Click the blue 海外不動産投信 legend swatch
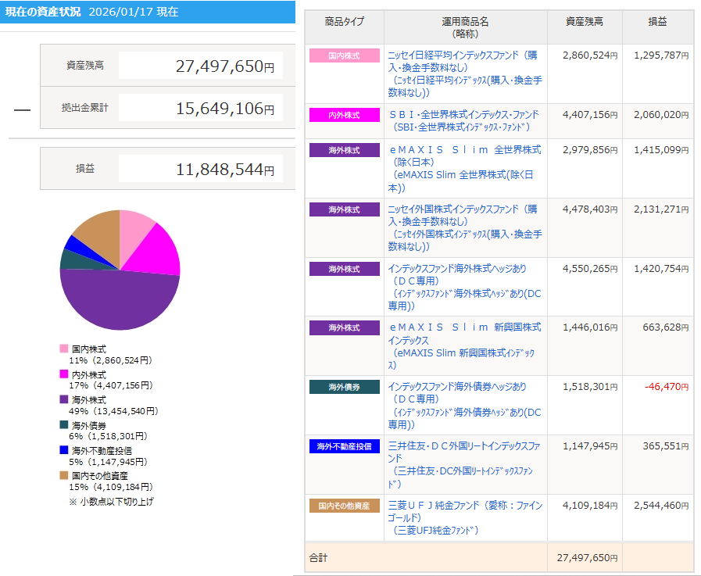The width and height of the screenshot is (701, 576). [x=64, y=450]
